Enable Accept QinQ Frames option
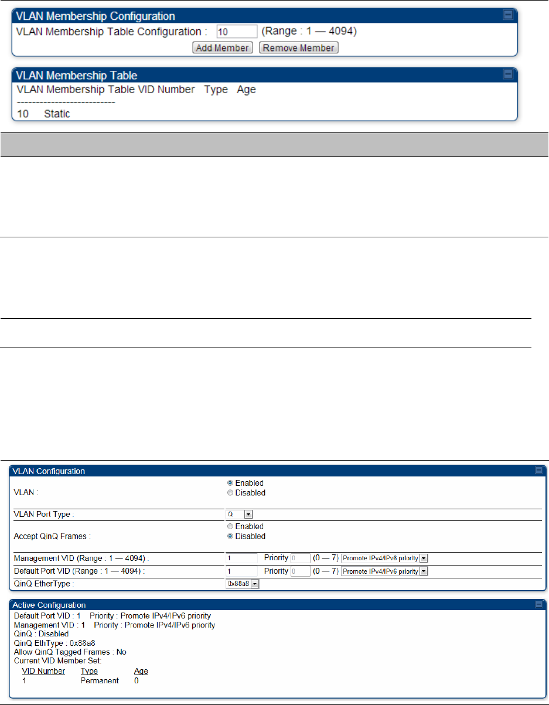549x705 pixels. (x=230, y=527)
